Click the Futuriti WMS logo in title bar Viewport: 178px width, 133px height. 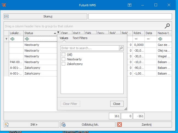point(4,5)
